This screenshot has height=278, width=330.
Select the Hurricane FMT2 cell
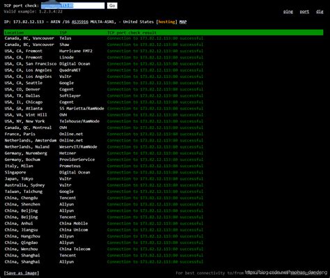(x=76, y=51)
